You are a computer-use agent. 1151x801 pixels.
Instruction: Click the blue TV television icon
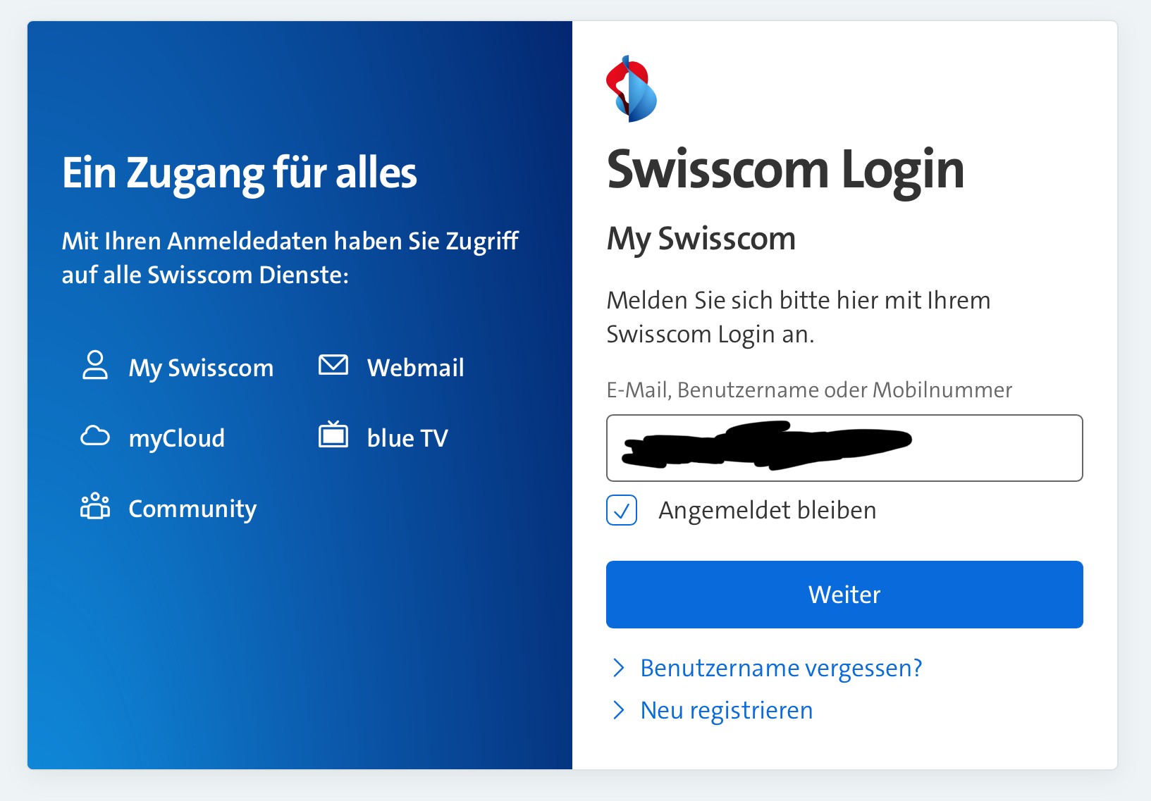pos(333,435)
